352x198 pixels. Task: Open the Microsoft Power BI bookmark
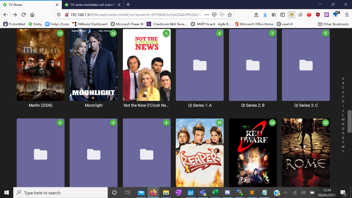click(127, 24)
